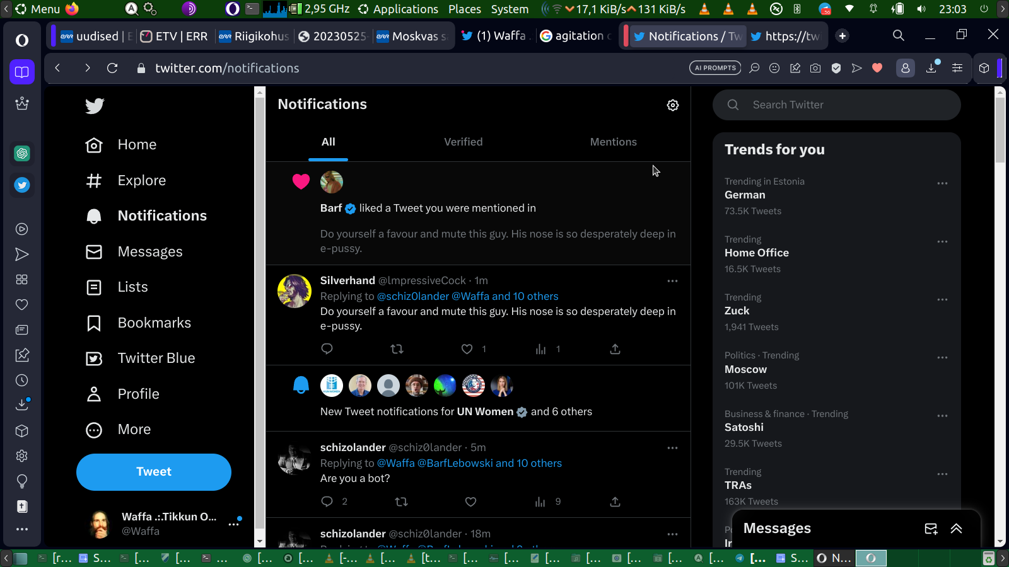Retweet Silverhand's tweet
The height and width of the screenshot is (567, 1009).
pyautogui.click(x=397, y=349)
